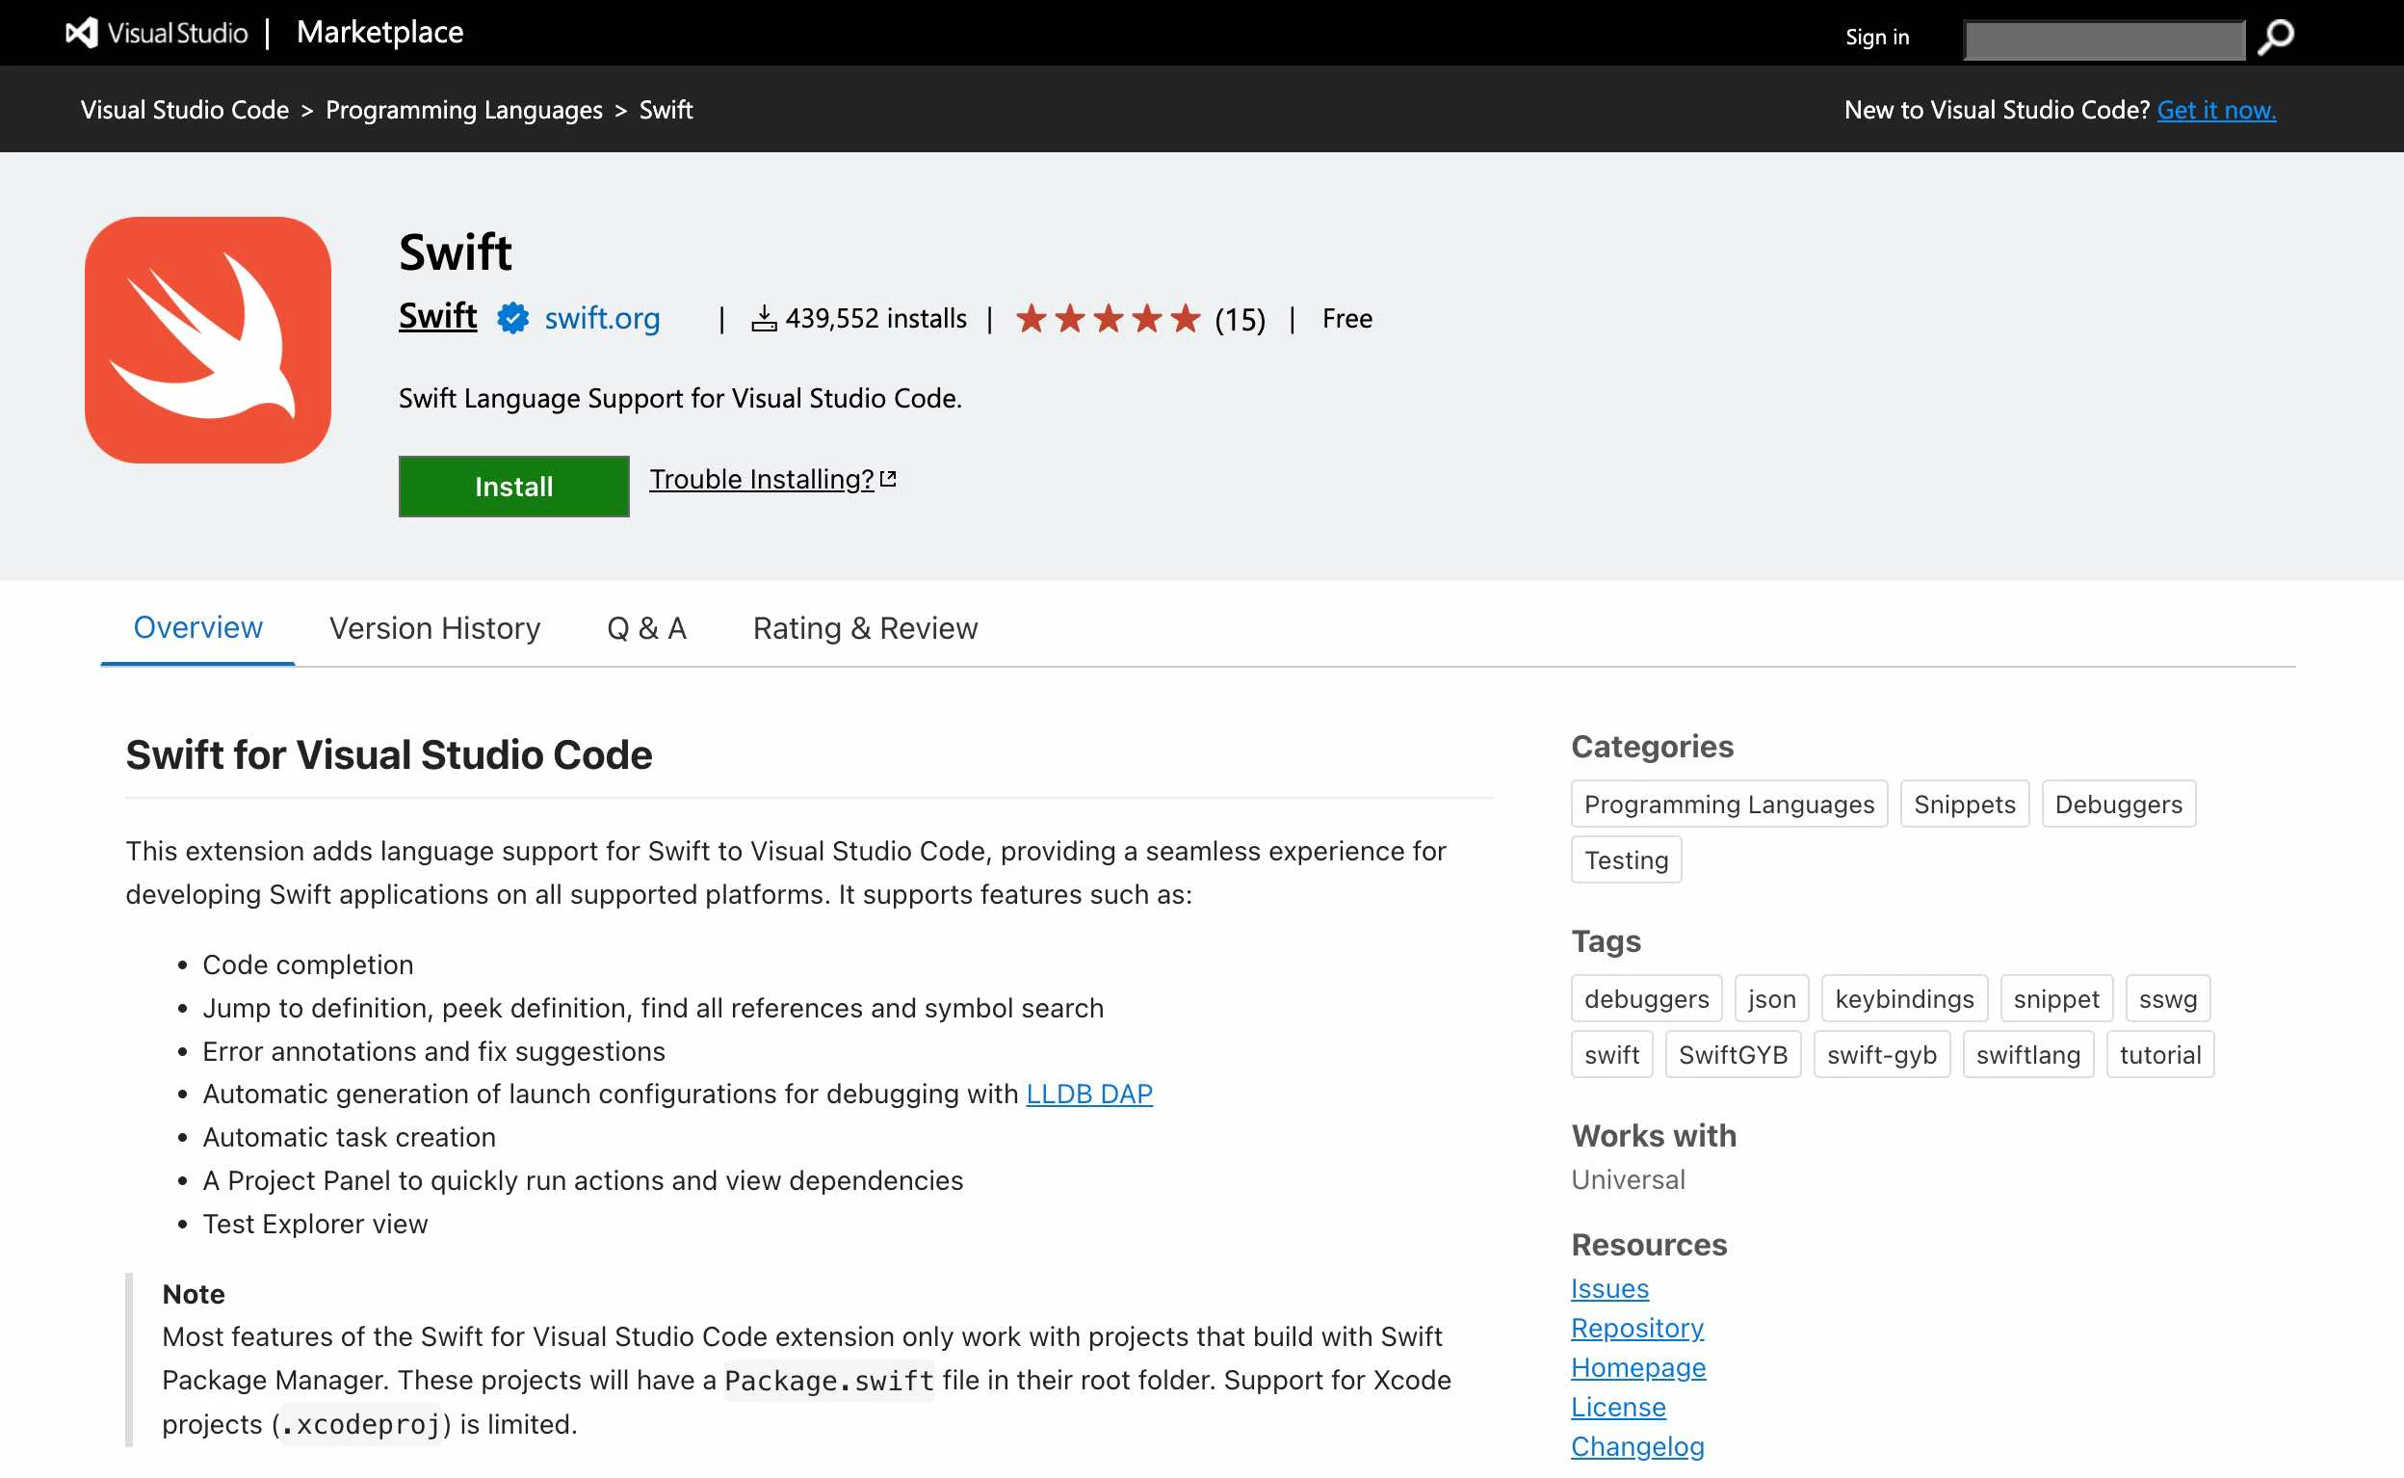Select the Snippets category chip
This screenshot has height=1478, width=2404.
coord(1965,805)
